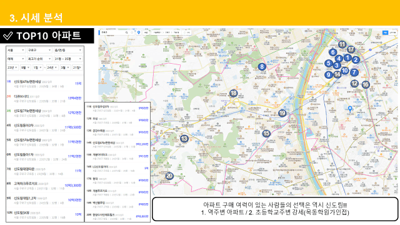Select 11위 신도림우성3차 listing
The image size is (400, 225).
(x=117, y=108)
